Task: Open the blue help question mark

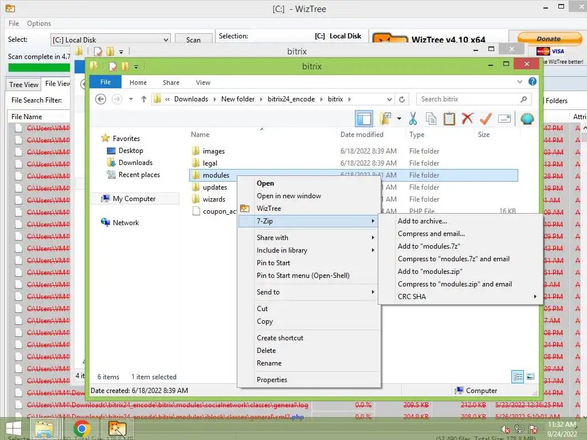Action: (x=533, y=81)
